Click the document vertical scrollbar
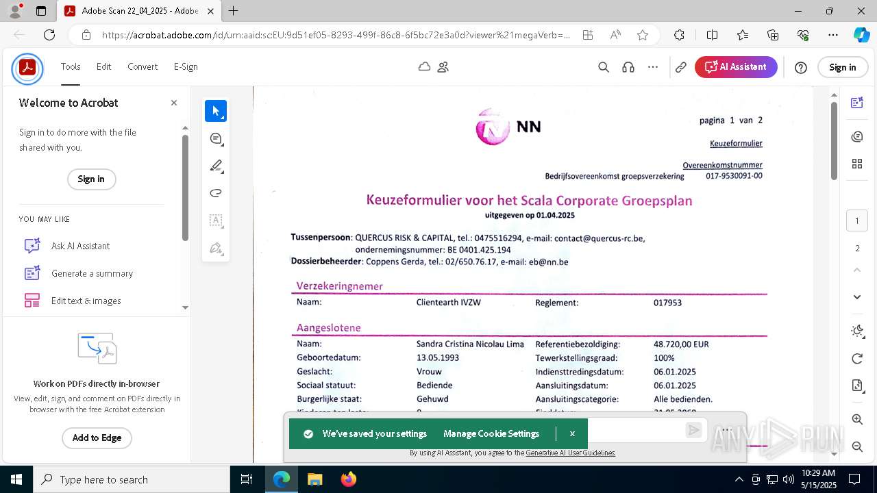 (x=834, y=140)
